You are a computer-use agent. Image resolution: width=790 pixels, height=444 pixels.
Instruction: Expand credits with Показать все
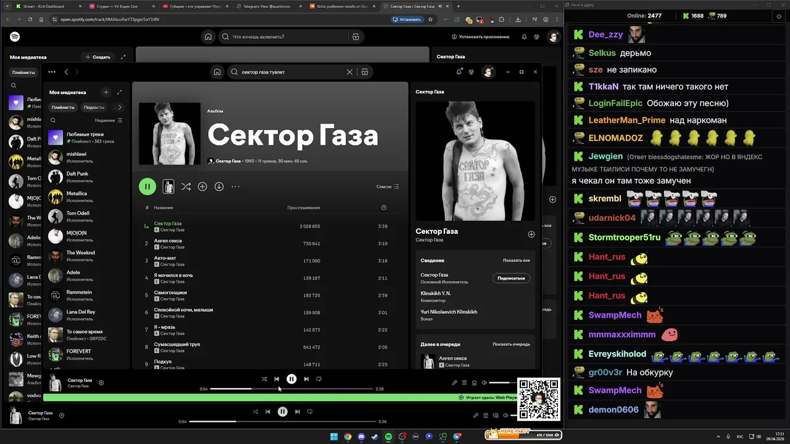(517, 260)
